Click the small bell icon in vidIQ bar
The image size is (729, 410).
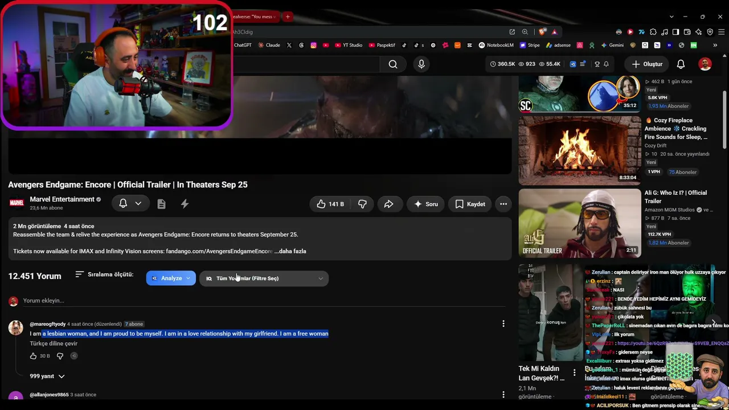pyautogui.click(x=606, y=64)
